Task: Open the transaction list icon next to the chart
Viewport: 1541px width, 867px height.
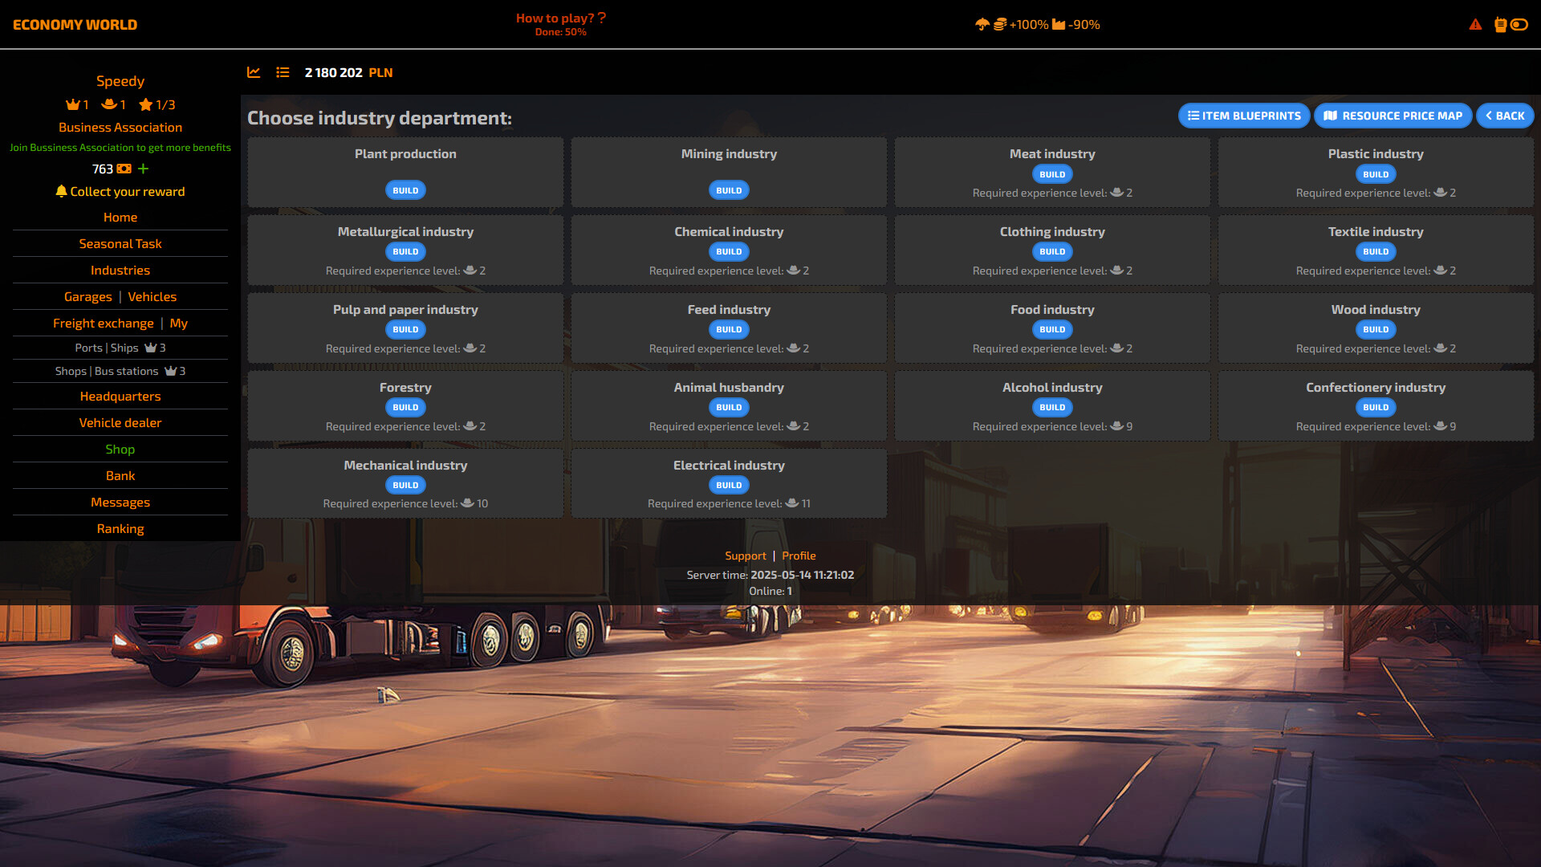Action: [283, 72]
